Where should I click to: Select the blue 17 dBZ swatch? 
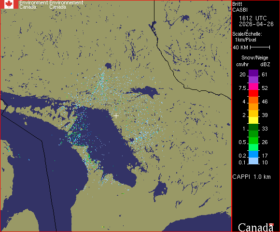tap(253, 154)
